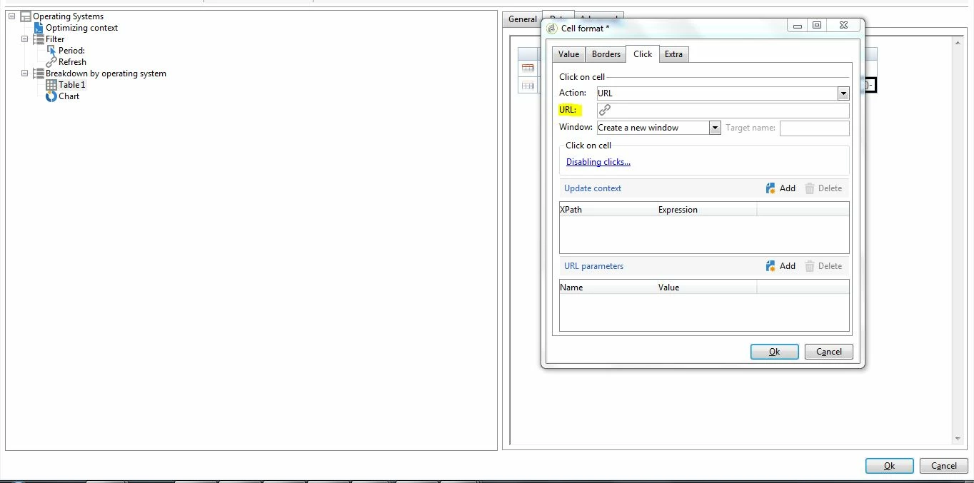Click the Name column header

pos(608,288)
